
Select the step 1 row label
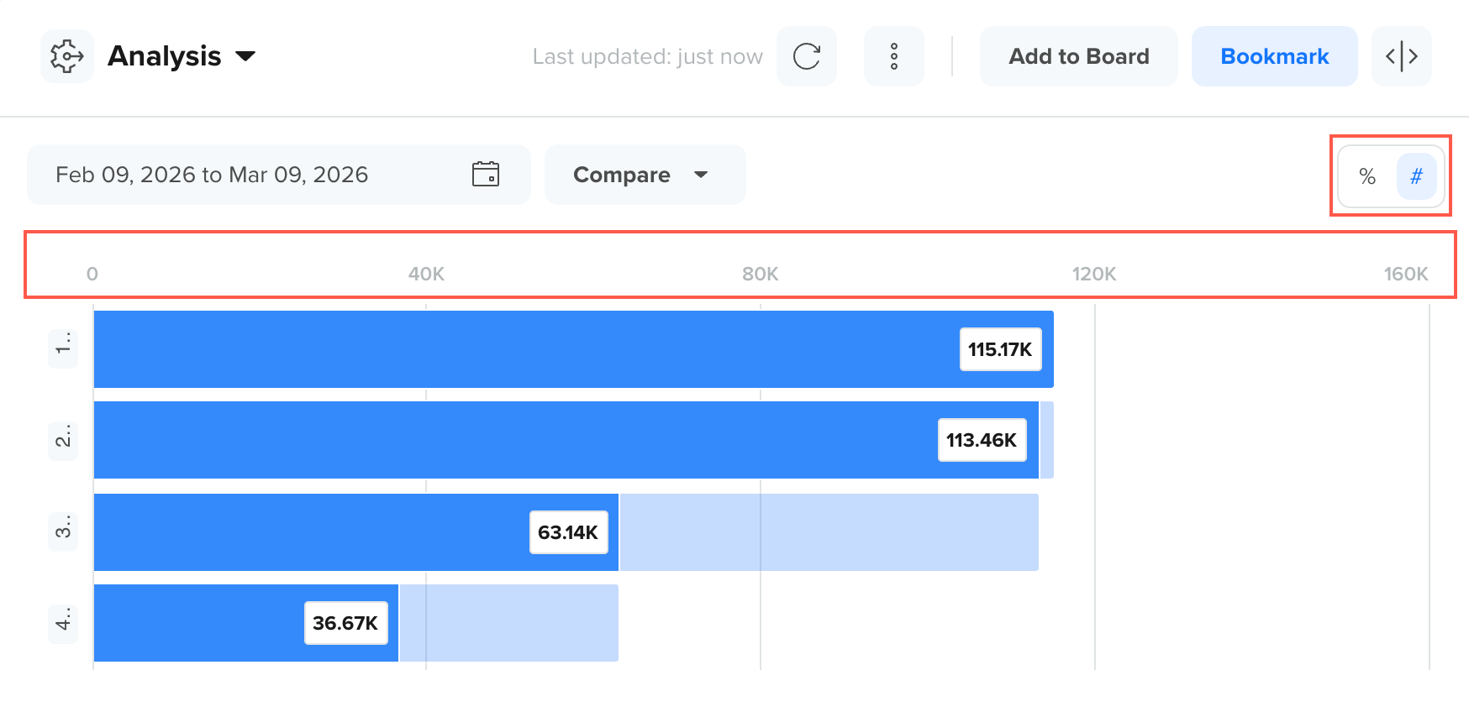(x=63, y=348)
